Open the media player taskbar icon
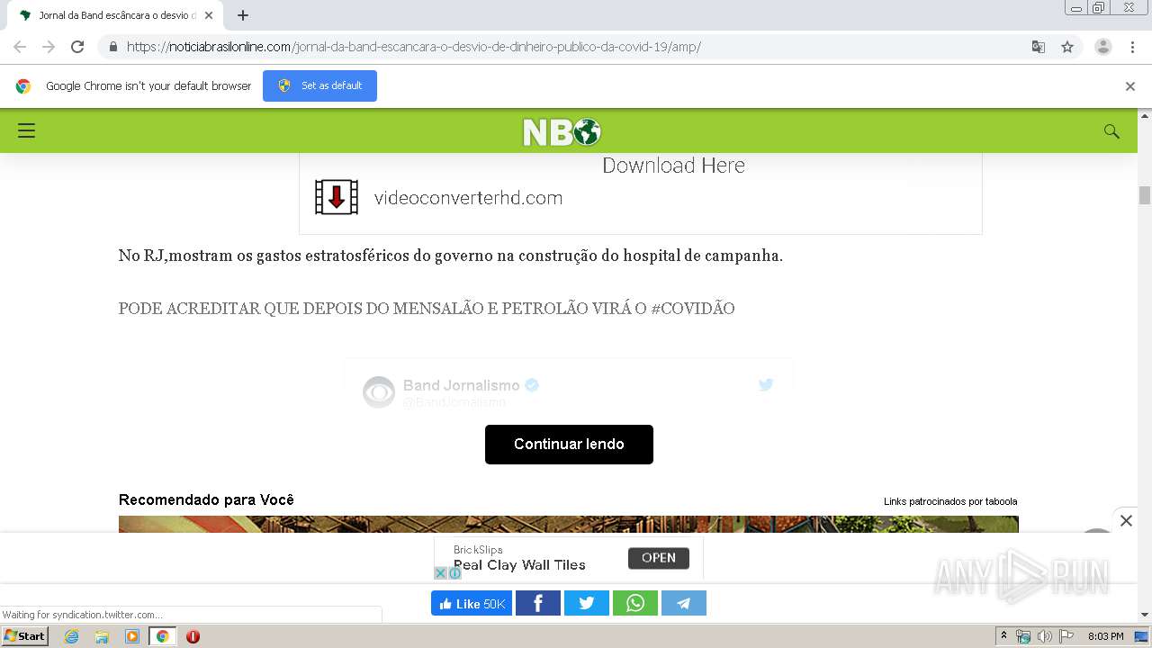 (x=132, y=636)
